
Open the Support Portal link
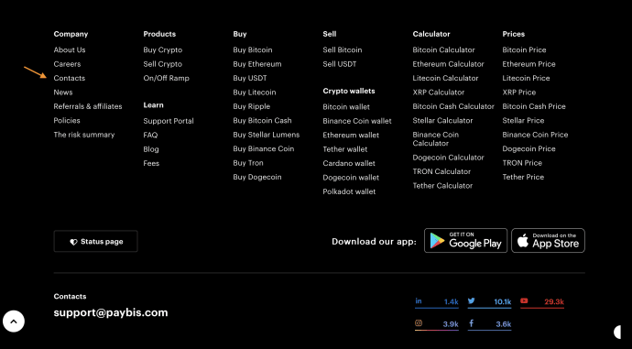pos(169,121)
